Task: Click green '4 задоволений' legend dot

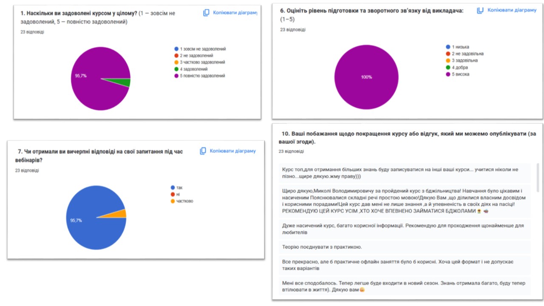Action: [176, 69]
